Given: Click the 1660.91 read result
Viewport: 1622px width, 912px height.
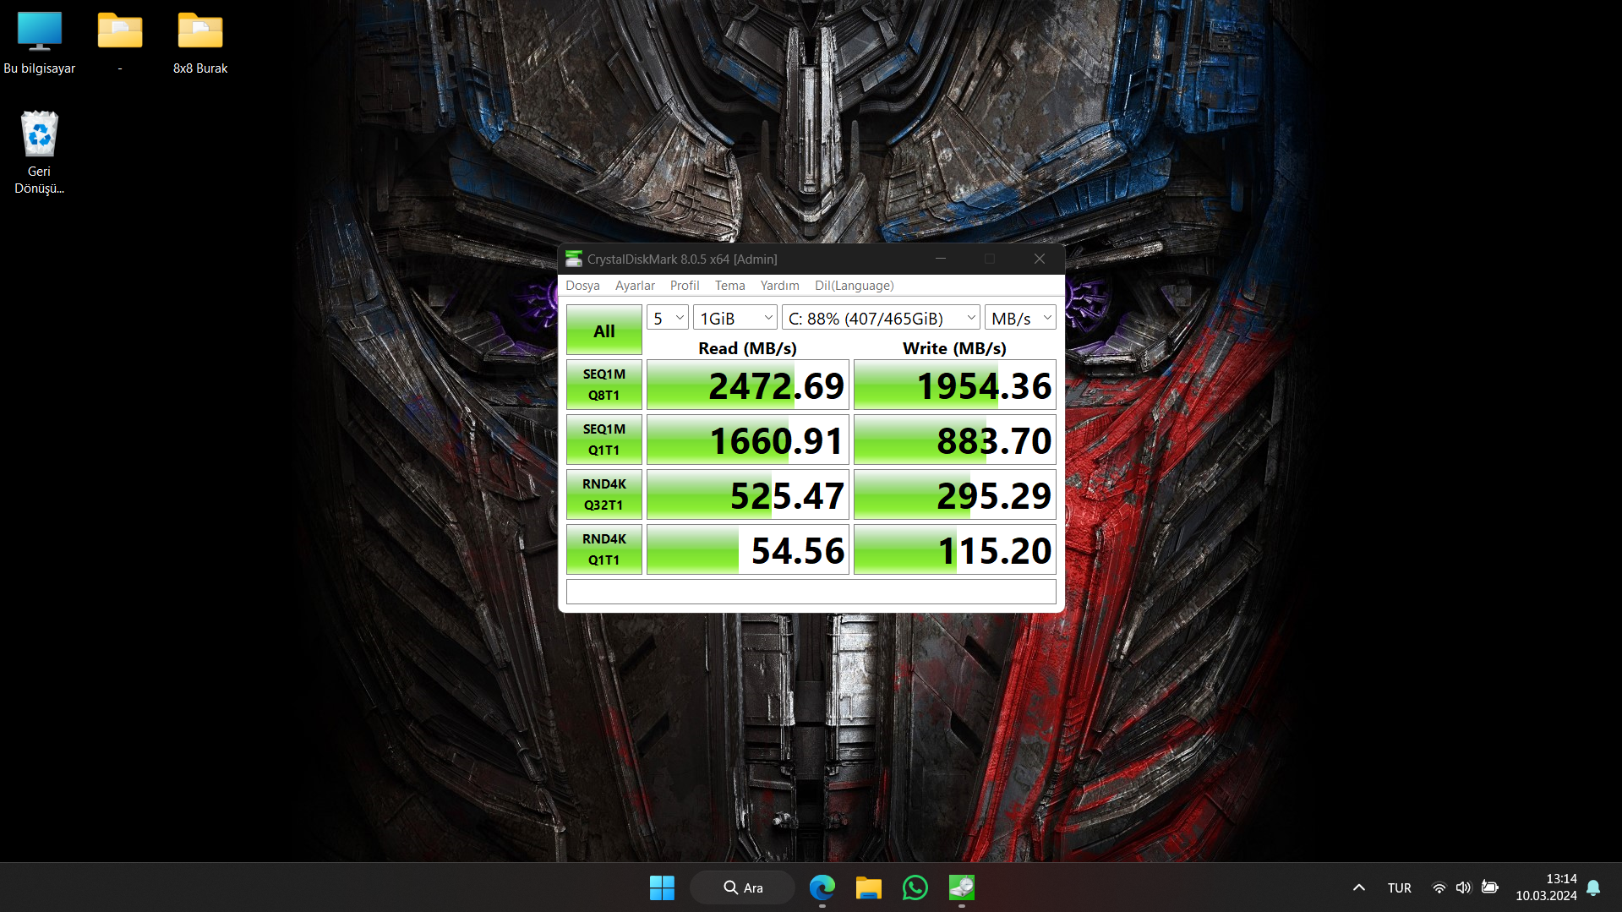Looking at the screenshot, I should coord(748,440).
